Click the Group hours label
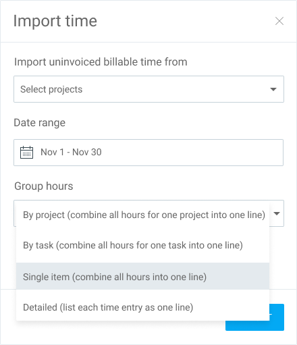Screen dimensions: 297x345 point(44,186)
